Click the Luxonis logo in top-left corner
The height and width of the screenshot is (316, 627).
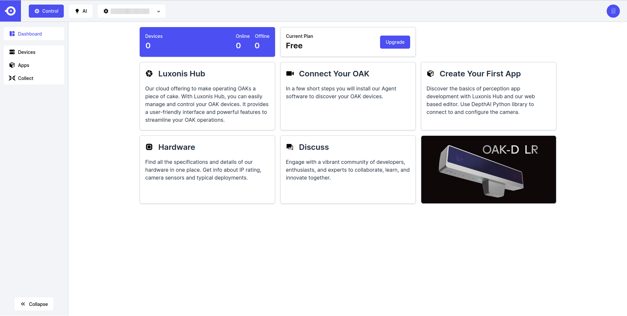(x=10, y=11)
